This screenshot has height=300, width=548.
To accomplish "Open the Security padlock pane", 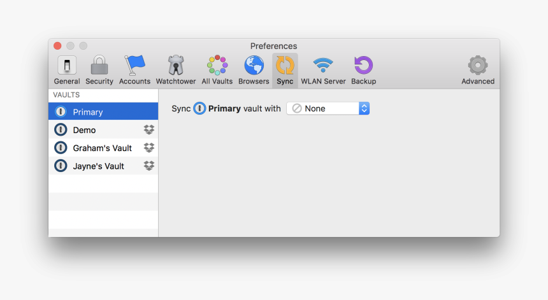I will coord(99,70).
